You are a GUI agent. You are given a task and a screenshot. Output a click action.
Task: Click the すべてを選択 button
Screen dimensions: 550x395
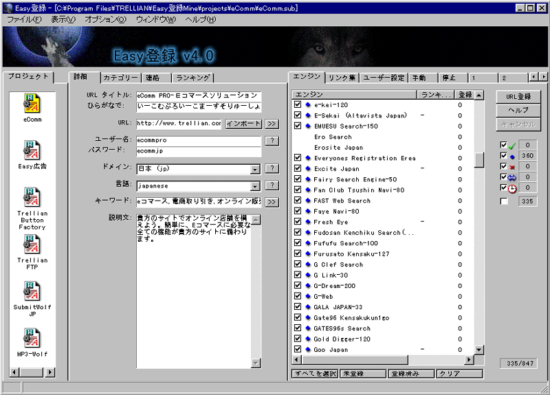(315, 374)
